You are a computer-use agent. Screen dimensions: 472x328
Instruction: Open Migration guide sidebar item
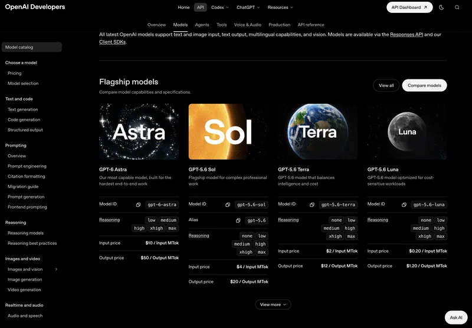pos(23,187)
